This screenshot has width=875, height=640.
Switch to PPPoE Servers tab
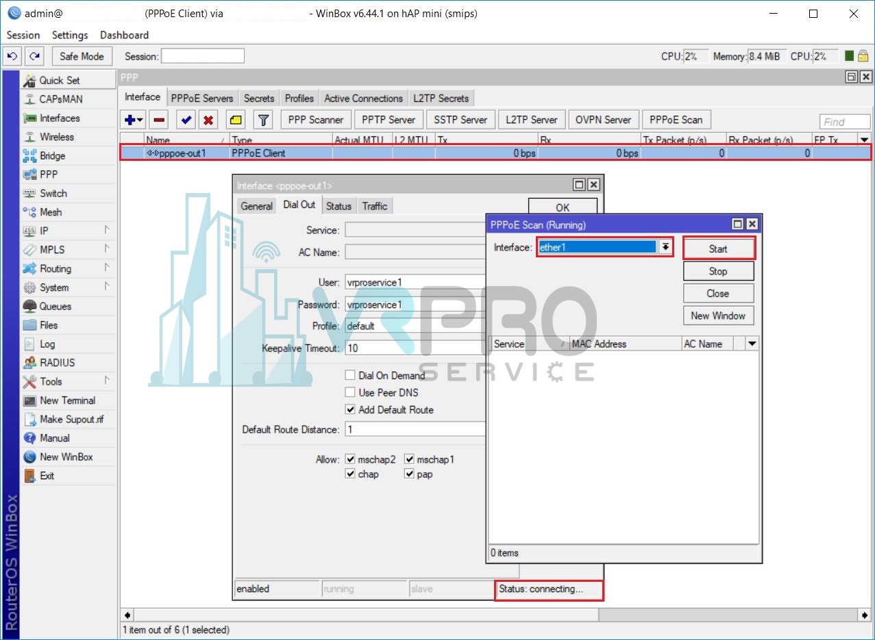pyautogui.click(x=202, y=99)
